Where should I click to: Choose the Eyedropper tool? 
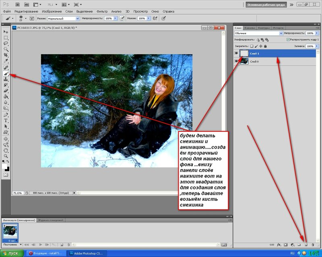coord(6,61)
